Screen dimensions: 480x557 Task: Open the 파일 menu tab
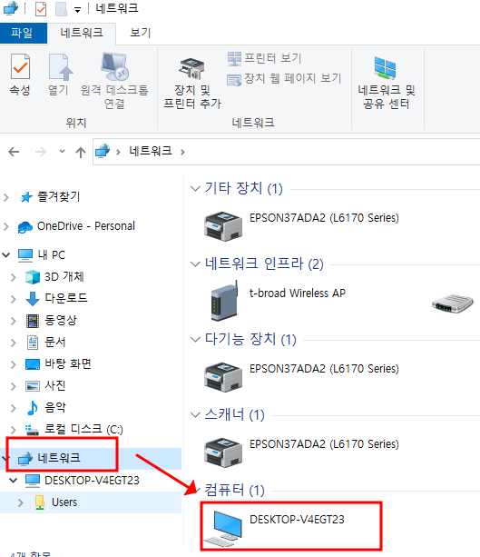coord(22,33)
